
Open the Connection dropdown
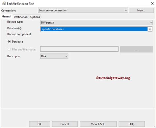click(83, 10)
